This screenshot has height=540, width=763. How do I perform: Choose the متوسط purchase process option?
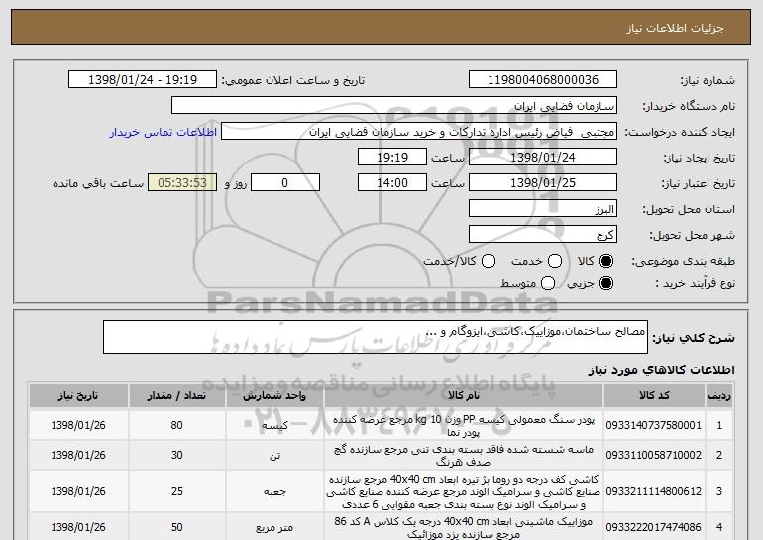[548, 283]
